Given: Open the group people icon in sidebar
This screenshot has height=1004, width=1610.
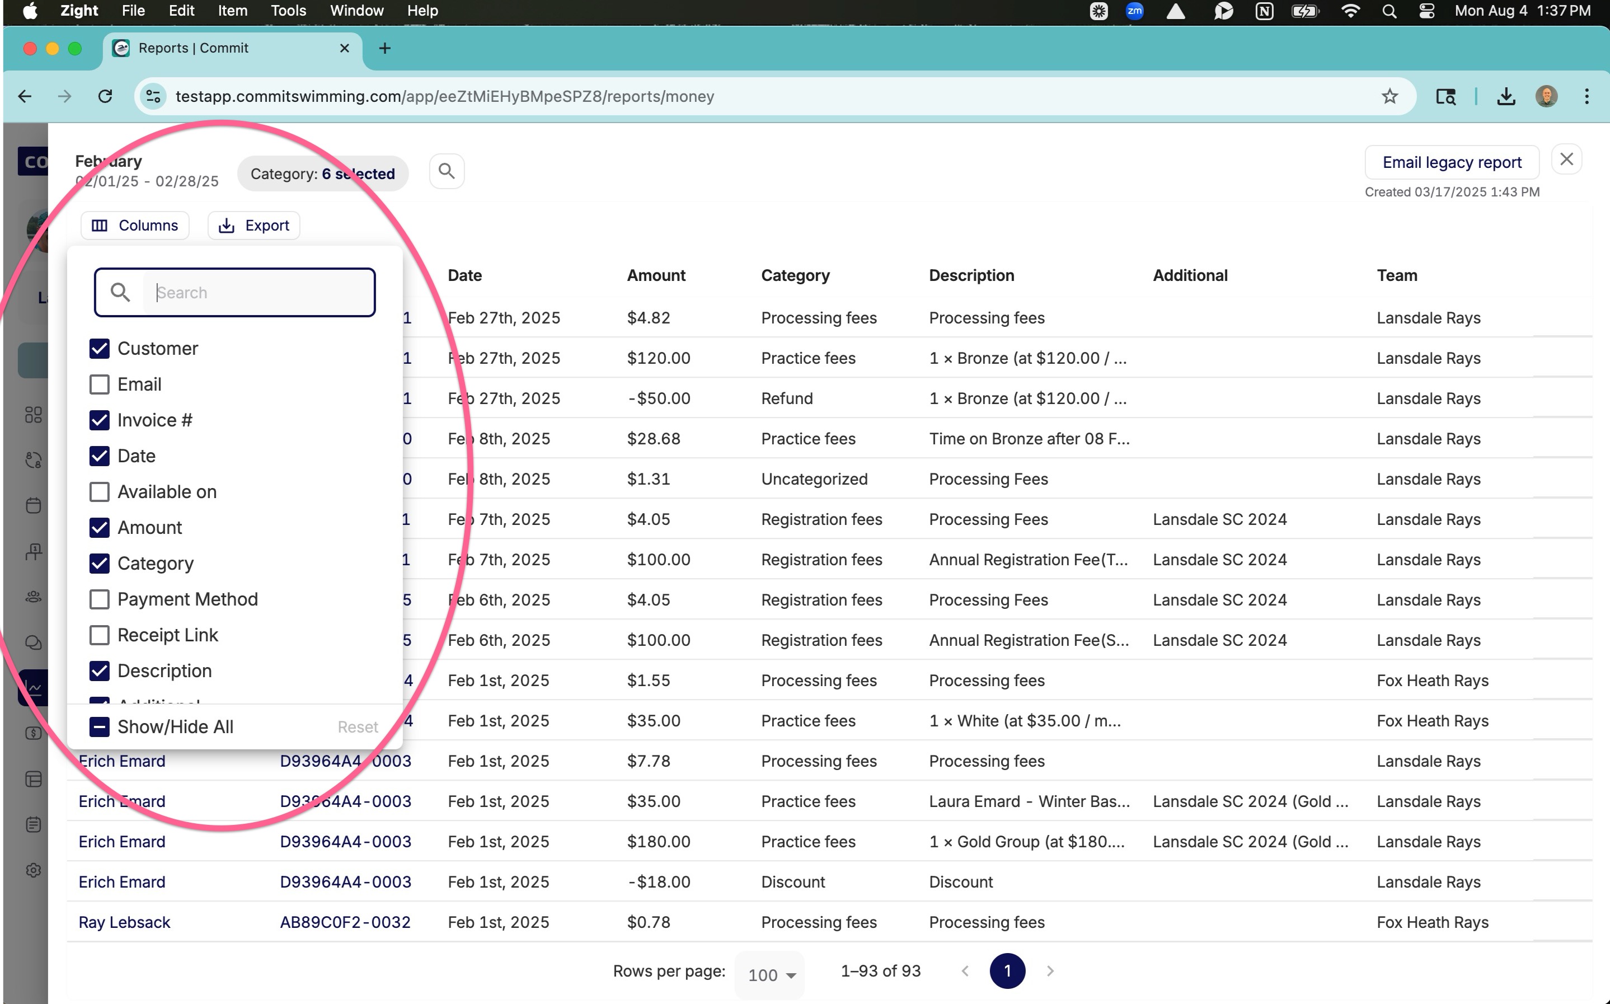Looking at the screenshot, I should pos(33,597).
